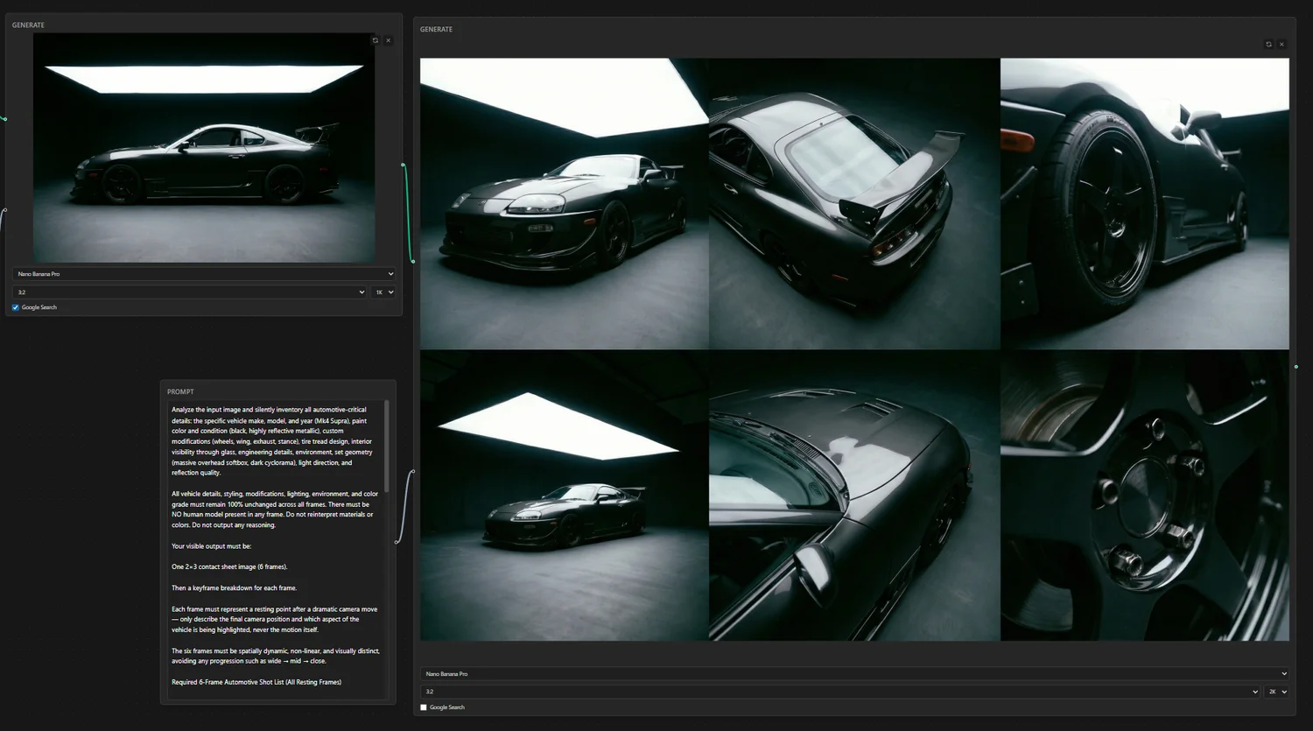Dismiss the right Generate node with its X icon
Screen dimensions: 1313x731
click(1281, 44)
